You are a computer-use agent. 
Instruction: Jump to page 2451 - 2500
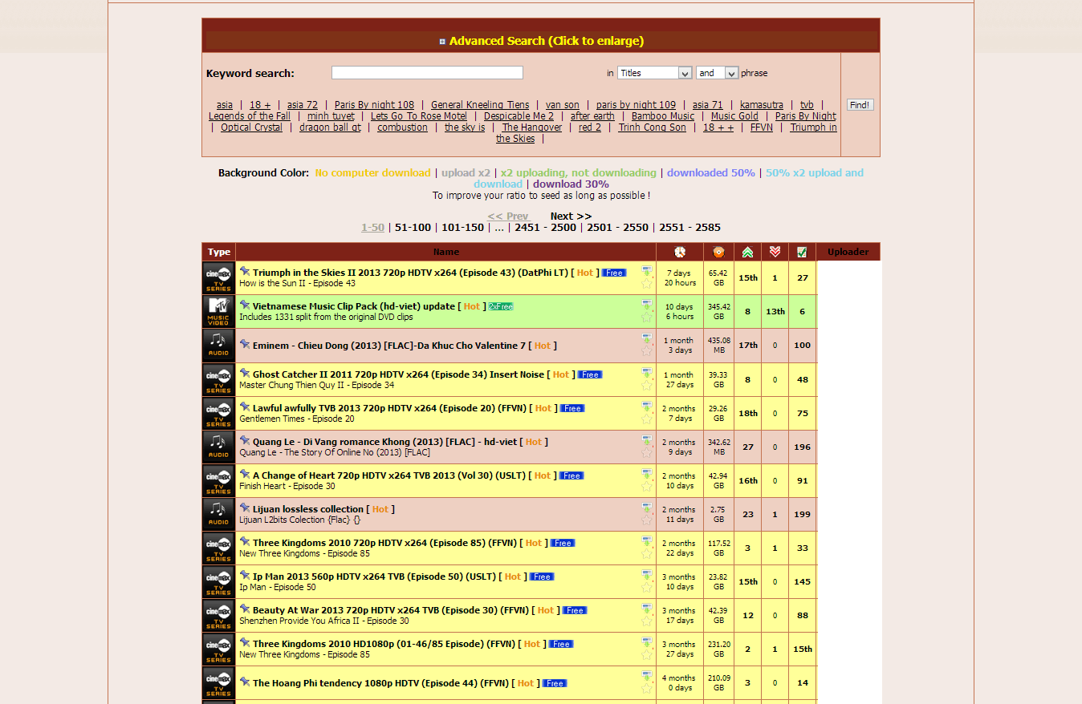[545, 227]
